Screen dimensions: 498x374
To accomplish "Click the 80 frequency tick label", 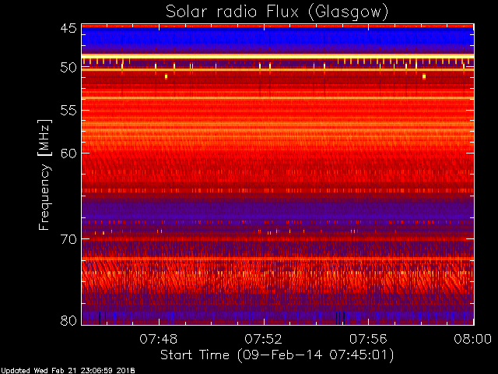I will click(x=68, y=320).
